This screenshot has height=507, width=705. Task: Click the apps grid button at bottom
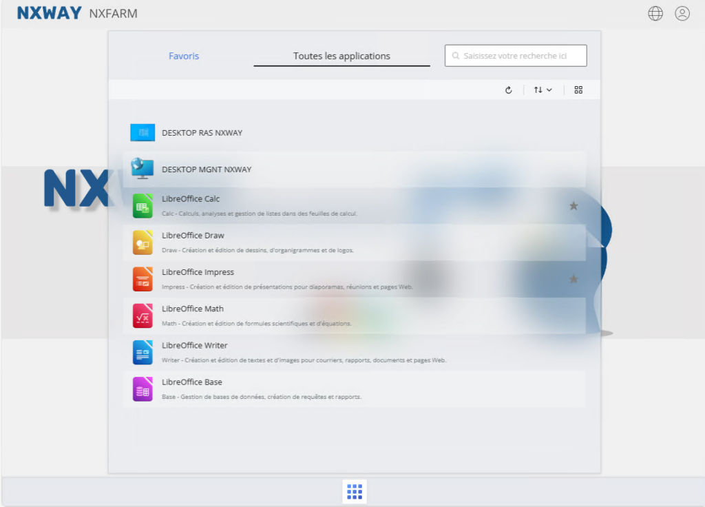(355, 491)
